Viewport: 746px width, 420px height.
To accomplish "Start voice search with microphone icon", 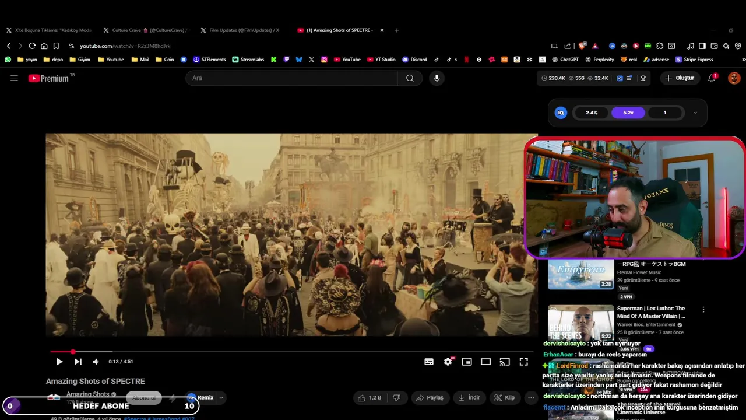I will click(437, 78).
